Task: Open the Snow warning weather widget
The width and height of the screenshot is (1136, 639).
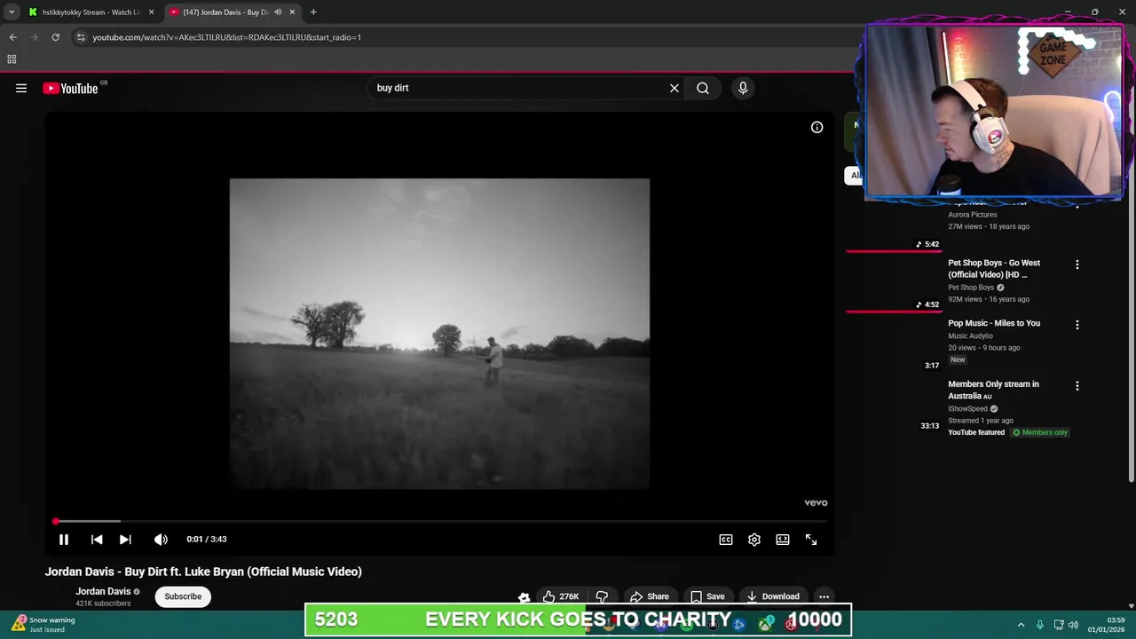Action: (x=43, y=624)
